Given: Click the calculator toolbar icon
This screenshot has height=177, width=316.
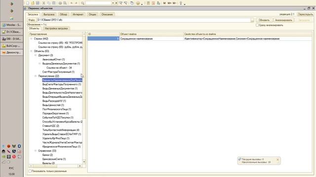Looking at the screenshot, I should [x=148, y=3].
